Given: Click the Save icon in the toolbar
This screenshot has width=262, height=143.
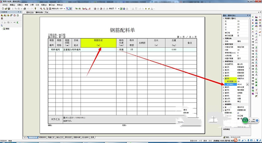Looking at the screenshot, I should coord(9,8).
